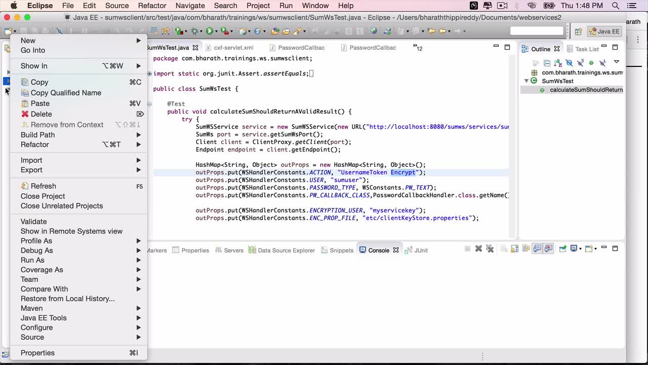The height and width of the screenshot is (365, 648).
Task: Choose Properties from the context menu
Action: tap(78, 353)
